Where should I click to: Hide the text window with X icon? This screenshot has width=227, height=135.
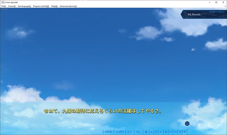[185, 132]
